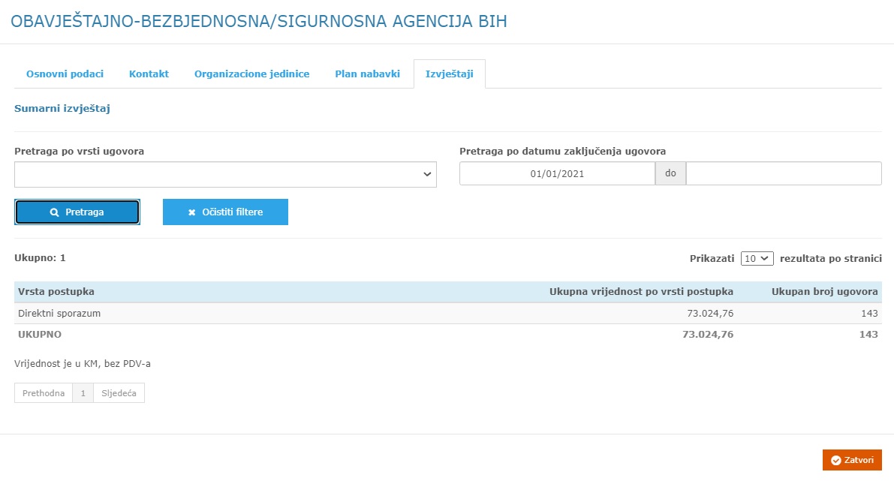Click the Sumarni izvještaj link
The image size is (894, 484).
coord(62,108)
